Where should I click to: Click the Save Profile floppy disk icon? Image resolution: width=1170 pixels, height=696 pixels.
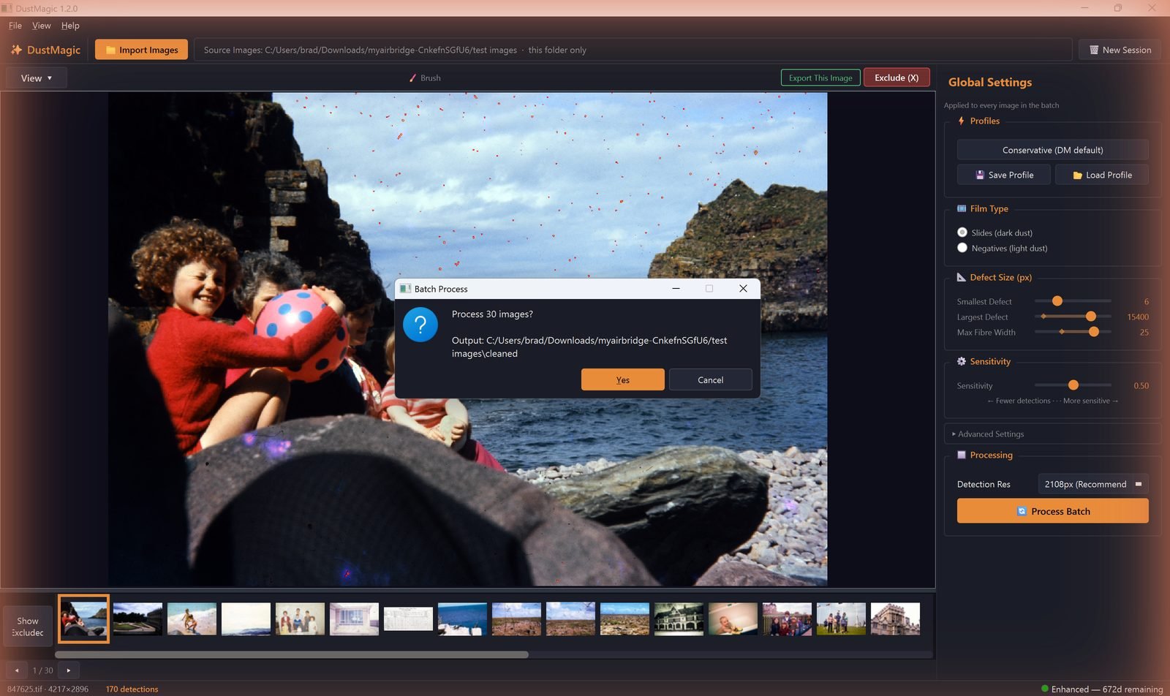point(980,175)
